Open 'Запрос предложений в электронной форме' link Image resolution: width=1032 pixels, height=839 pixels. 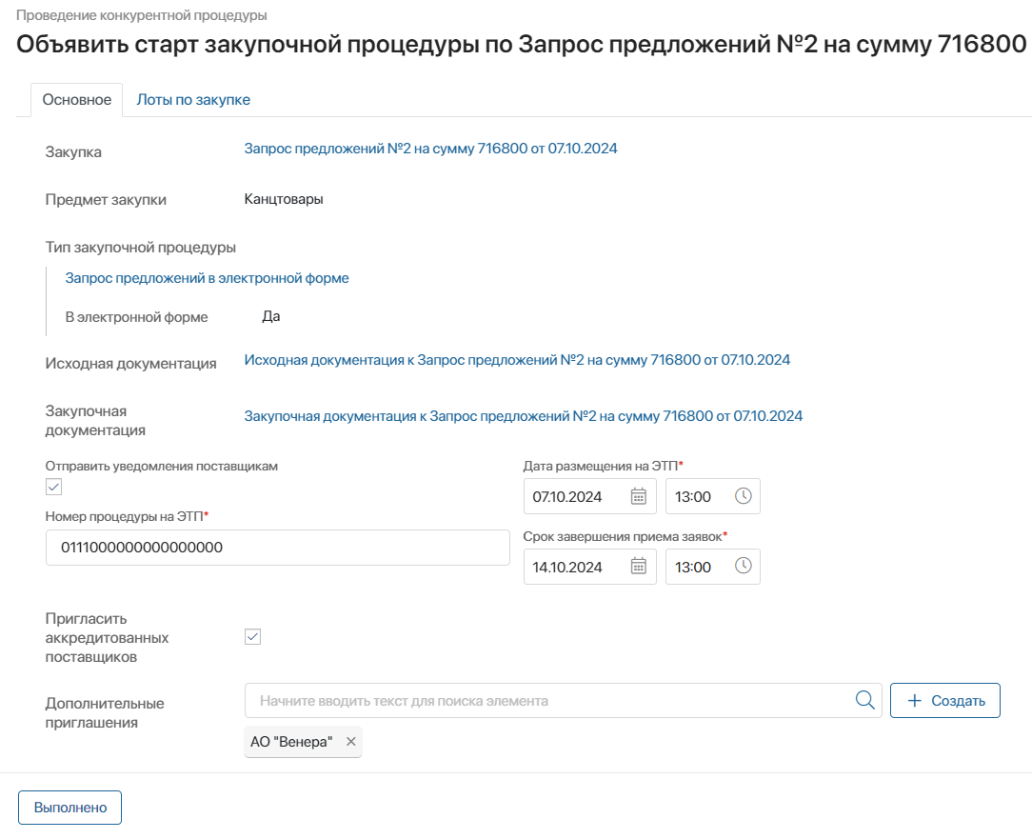pyautogui.click(x=207, y=278)
